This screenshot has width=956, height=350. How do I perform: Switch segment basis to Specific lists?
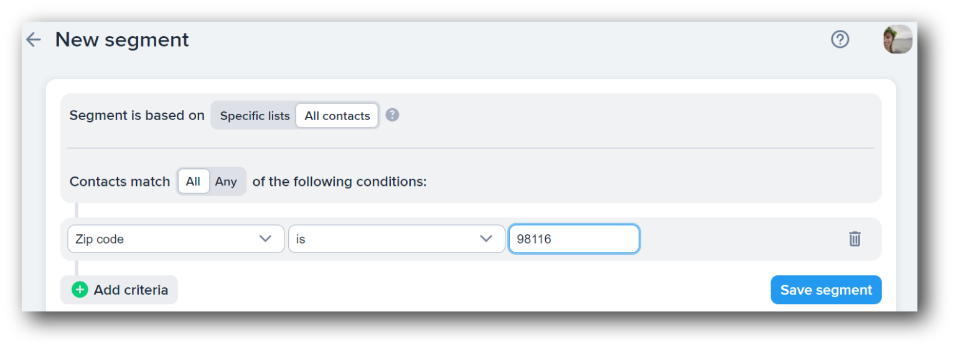tap(255, 116)
